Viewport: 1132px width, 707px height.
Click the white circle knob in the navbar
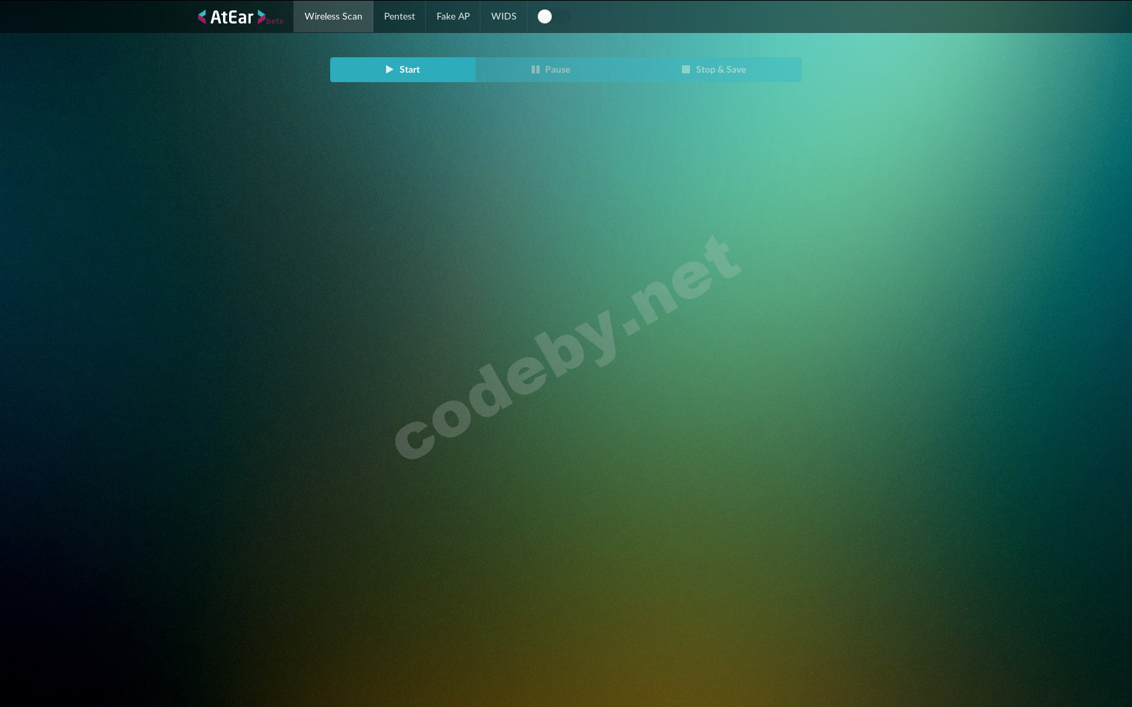pyautogui.click(x=544, y=16)
